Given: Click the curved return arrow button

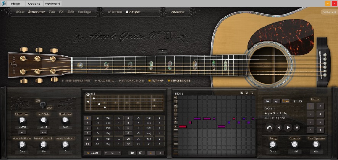Looking at the screenshot, I should tap(269, 127).
